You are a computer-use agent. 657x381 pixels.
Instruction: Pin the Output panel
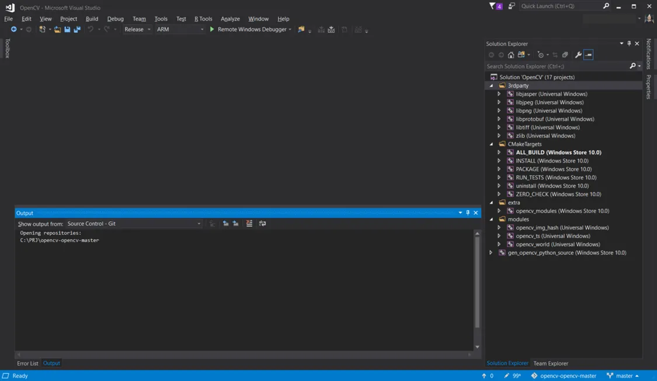[x=468, y=213]
